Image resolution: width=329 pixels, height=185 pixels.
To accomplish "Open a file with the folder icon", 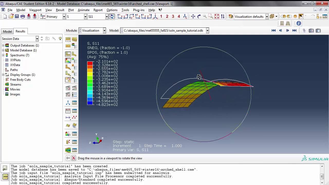I will coord(11,16).
